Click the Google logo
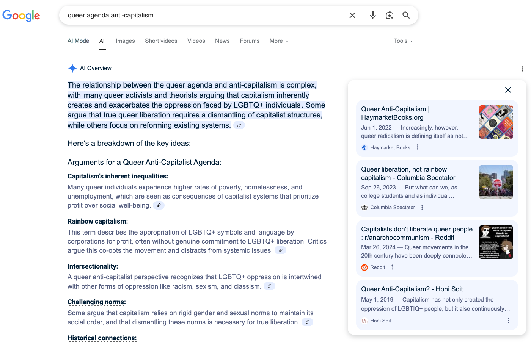531x344 pixels. [x=21, y=16]
